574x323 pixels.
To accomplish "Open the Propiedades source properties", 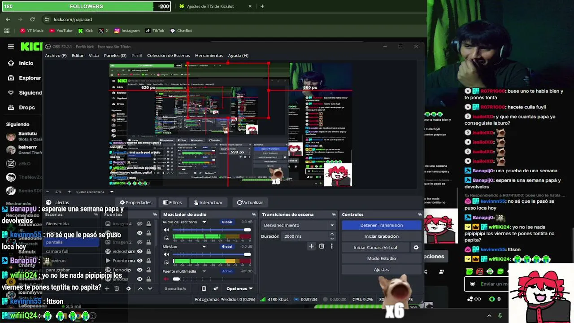I will click(x=135, y=202).
